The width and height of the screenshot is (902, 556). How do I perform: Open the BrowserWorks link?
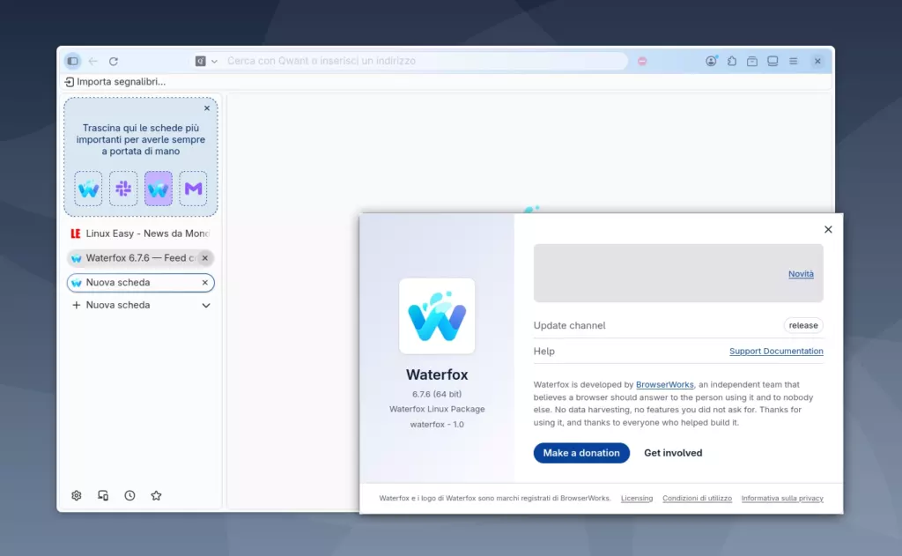(x=664, y=384)
